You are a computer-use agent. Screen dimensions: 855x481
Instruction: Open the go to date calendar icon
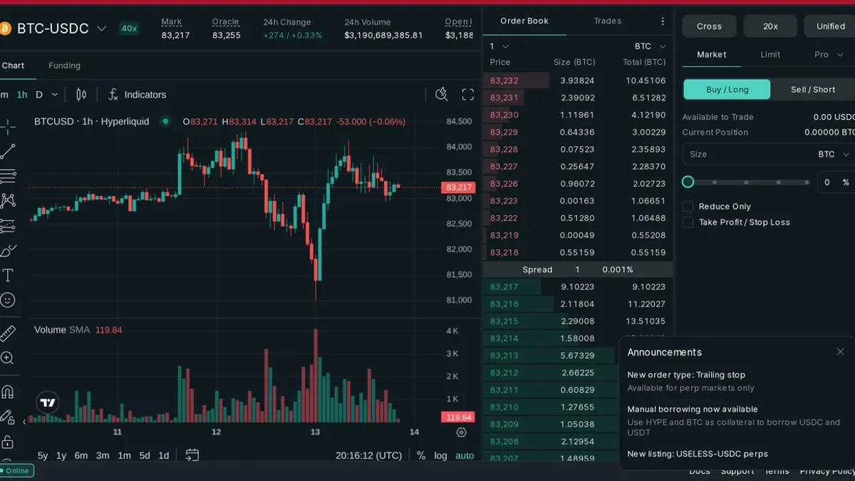(192, 455)
